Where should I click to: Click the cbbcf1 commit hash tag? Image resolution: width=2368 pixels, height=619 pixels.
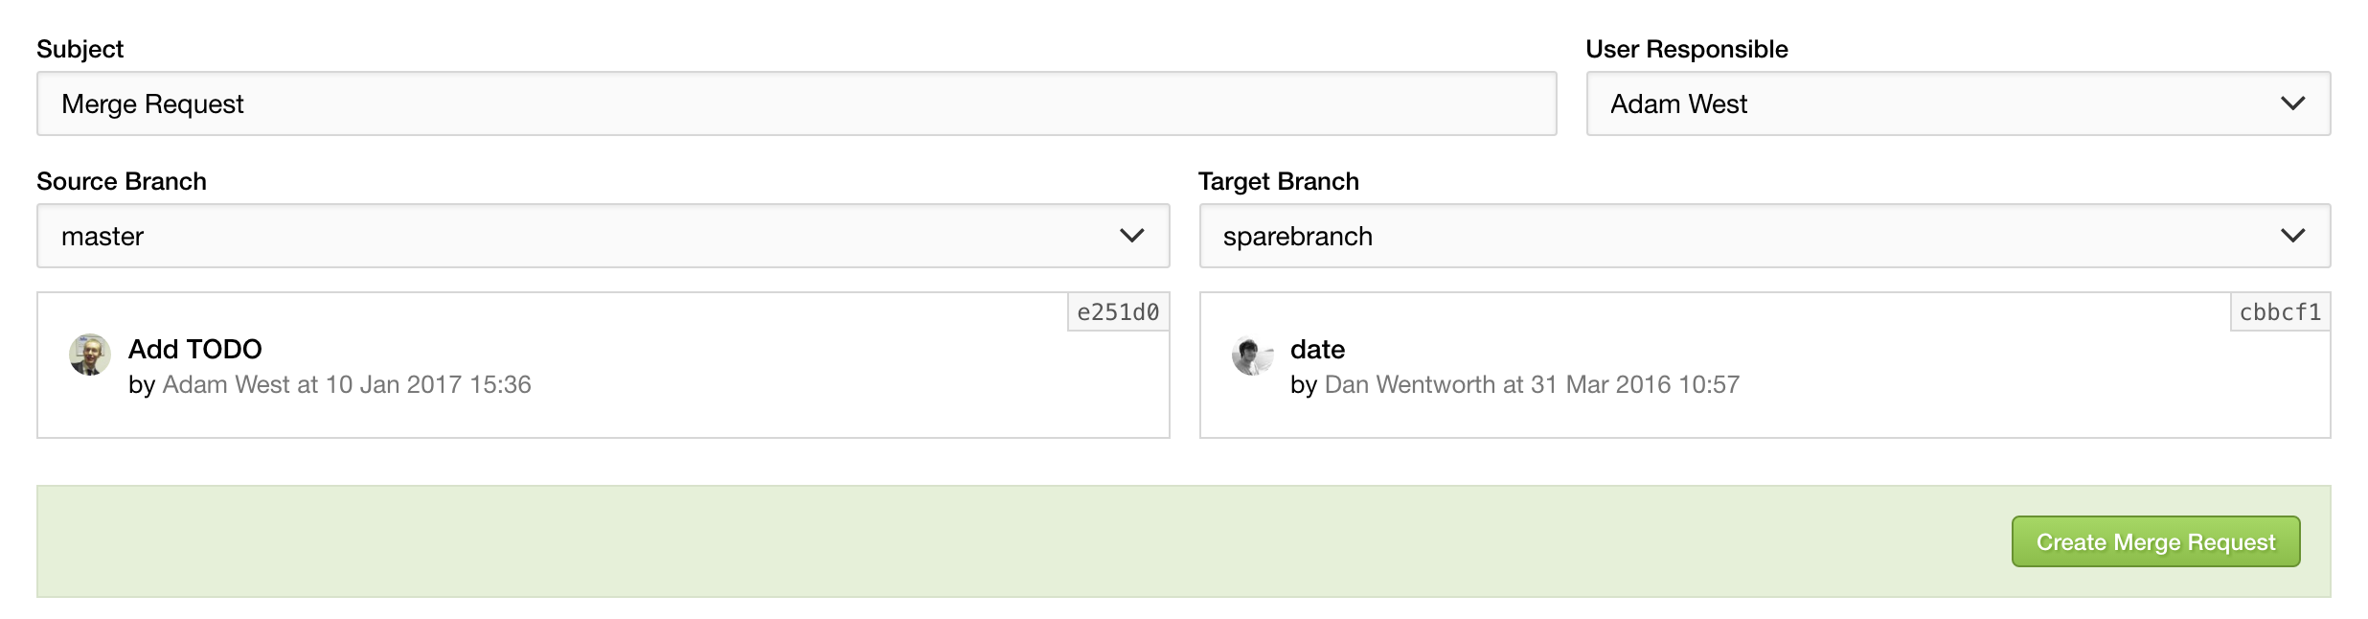(x=2280, y=312)
